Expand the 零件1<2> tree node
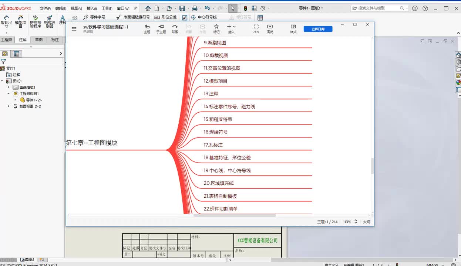Screen dimensions: 461x266 pos(15,100)
